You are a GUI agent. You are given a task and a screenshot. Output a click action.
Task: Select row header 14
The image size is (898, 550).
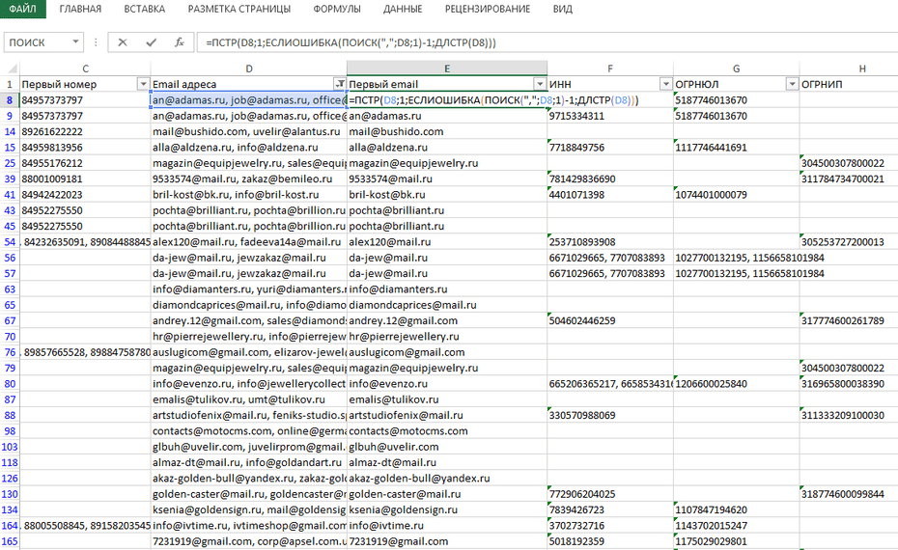coord(10,131)
